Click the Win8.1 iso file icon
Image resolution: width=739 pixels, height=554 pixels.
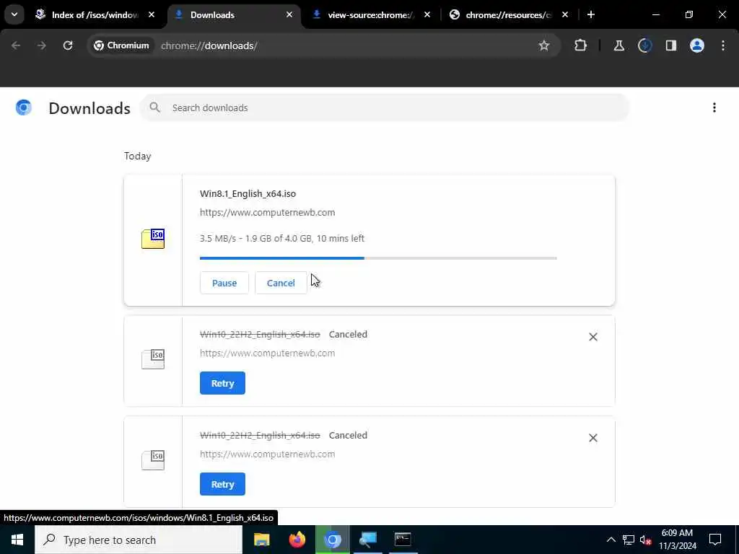pyautogui.click(x=153, y=239)
